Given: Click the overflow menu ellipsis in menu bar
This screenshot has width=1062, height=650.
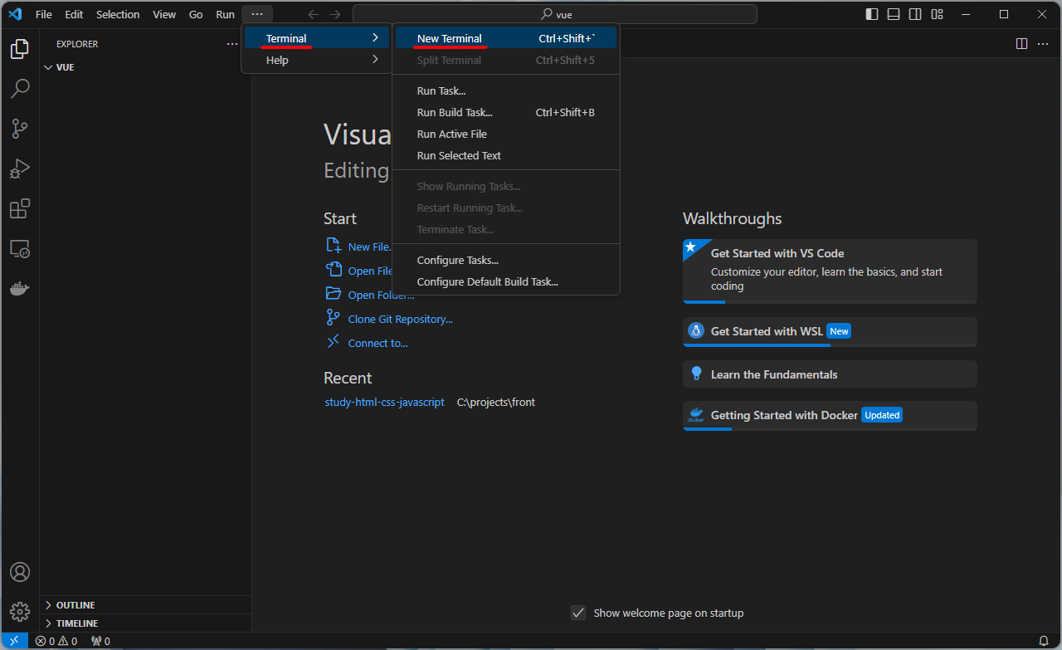Looking at the screenshot, I should pos(257,14).
